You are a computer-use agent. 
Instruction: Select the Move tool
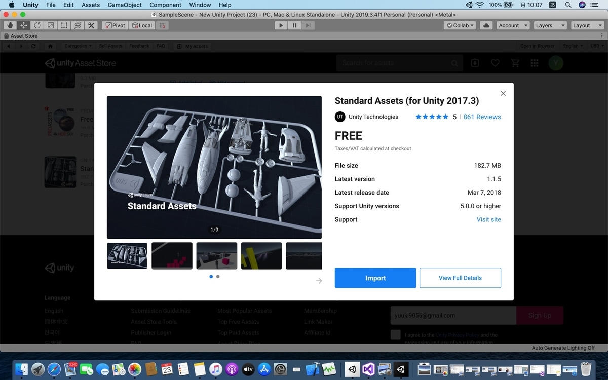coord(24,25)
